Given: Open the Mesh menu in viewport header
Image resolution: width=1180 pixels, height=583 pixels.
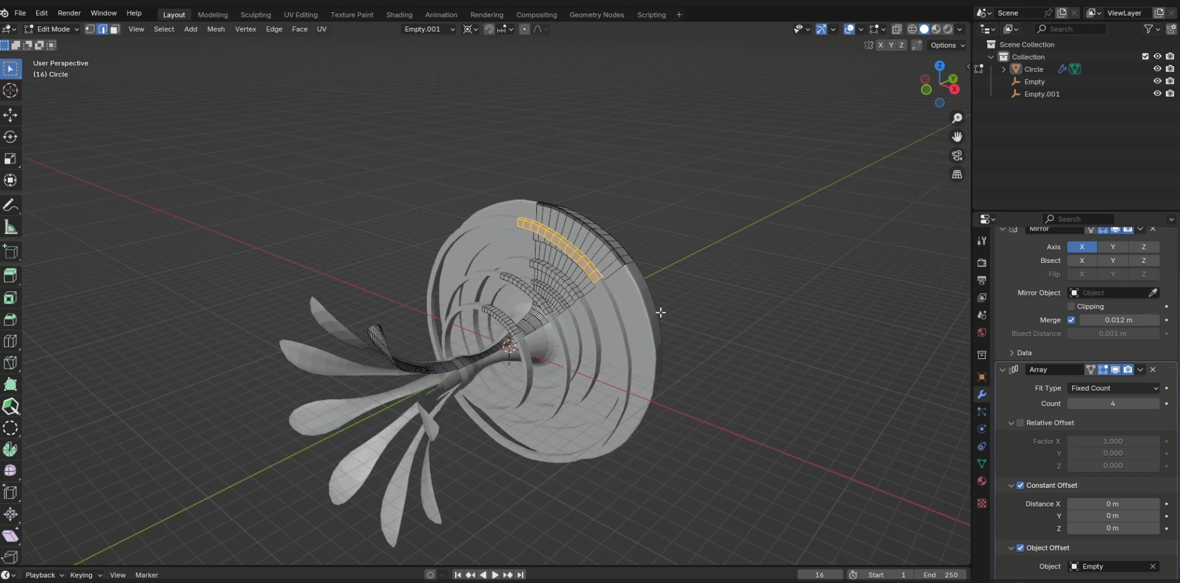Looking at the screenshot, I should coord(216,29).
